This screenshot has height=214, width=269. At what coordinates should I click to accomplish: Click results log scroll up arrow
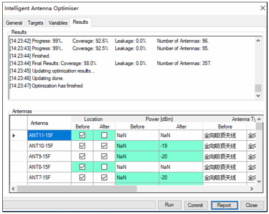[x=258, y=41]
